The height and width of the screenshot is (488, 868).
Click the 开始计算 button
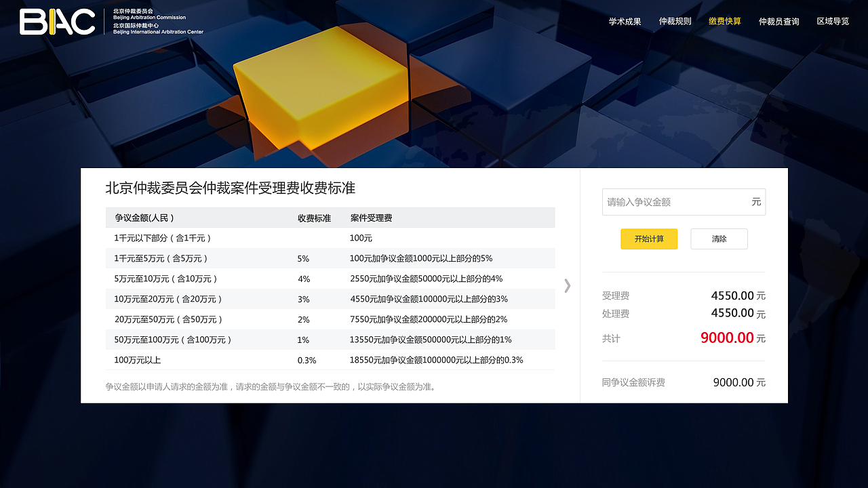(649, 239)
